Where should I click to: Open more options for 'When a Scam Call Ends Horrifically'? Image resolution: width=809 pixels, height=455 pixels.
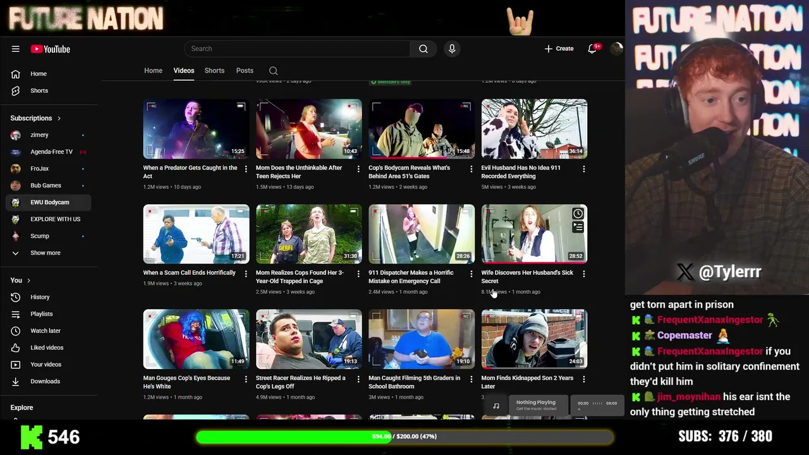(x=246, y=274)
